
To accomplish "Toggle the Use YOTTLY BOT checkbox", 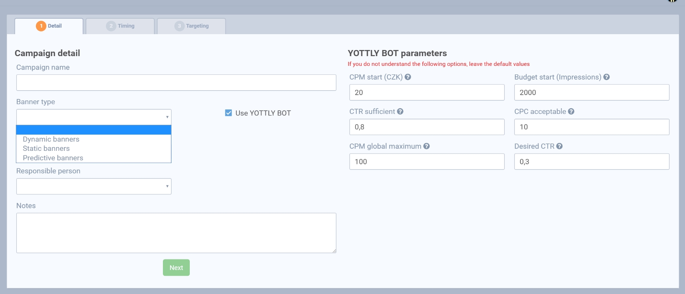I will [x=228, y=113].
